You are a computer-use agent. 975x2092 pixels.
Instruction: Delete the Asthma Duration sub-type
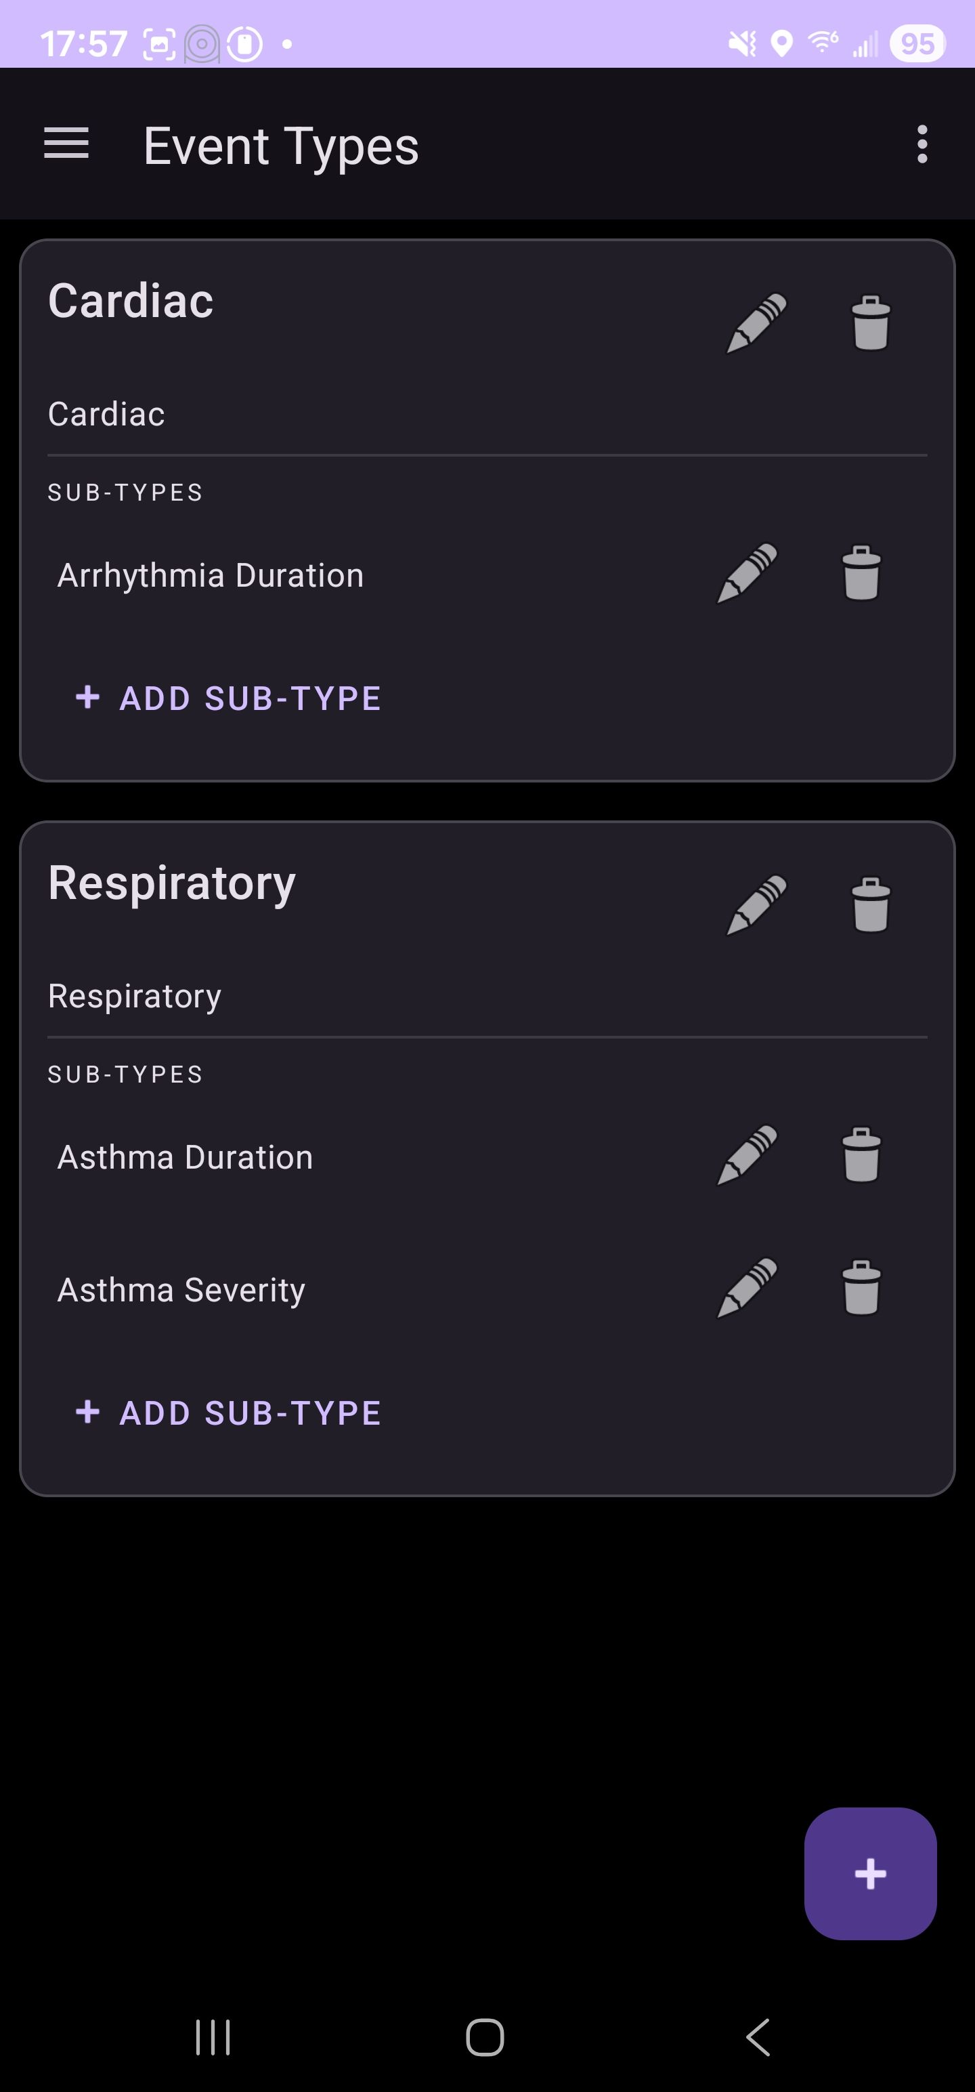pyautogui.click(x=861, y=1155)
